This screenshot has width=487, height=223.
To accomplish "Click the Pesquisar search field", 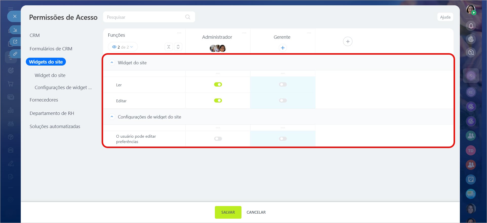I will [x=144, y=17].
